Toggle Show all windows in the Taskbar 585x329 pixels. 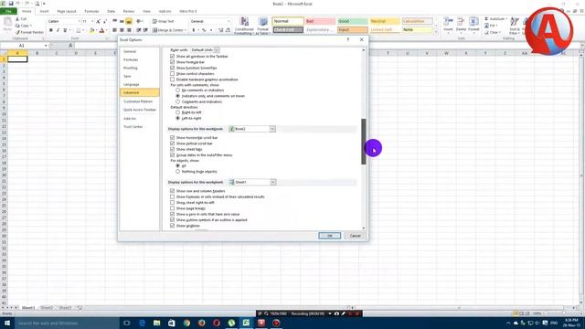pyautogui.click(x=172, y=57)
